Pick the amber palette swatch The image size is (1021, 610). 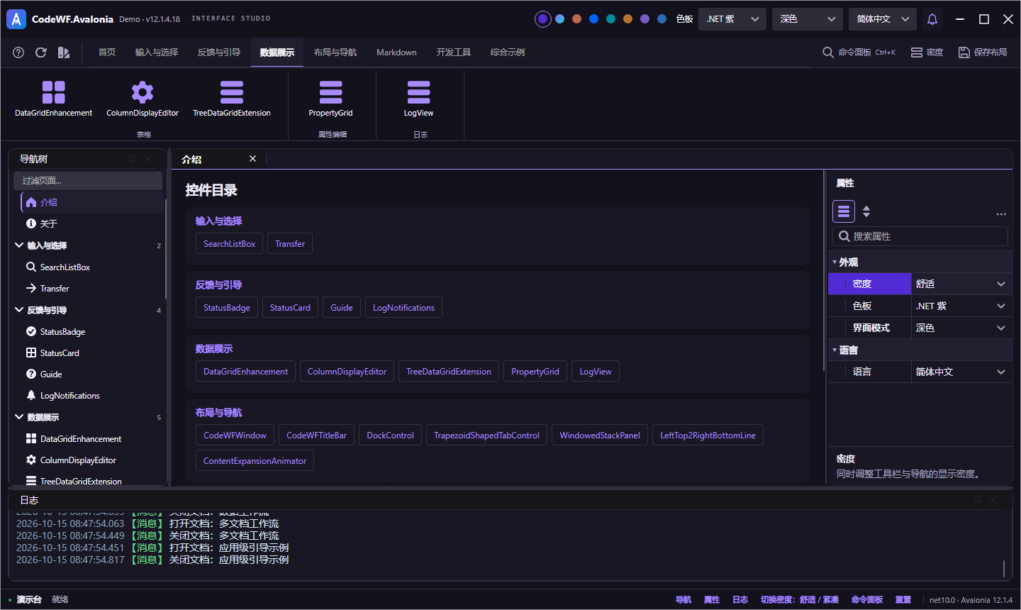coord(627,19)
